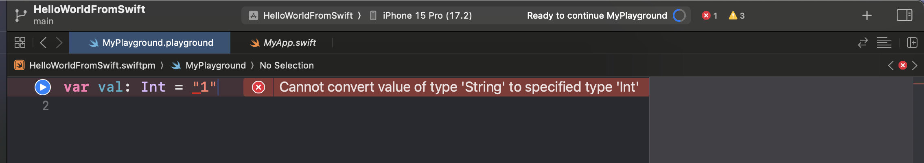Go back with the left navigation chevron

pos(43,43)
